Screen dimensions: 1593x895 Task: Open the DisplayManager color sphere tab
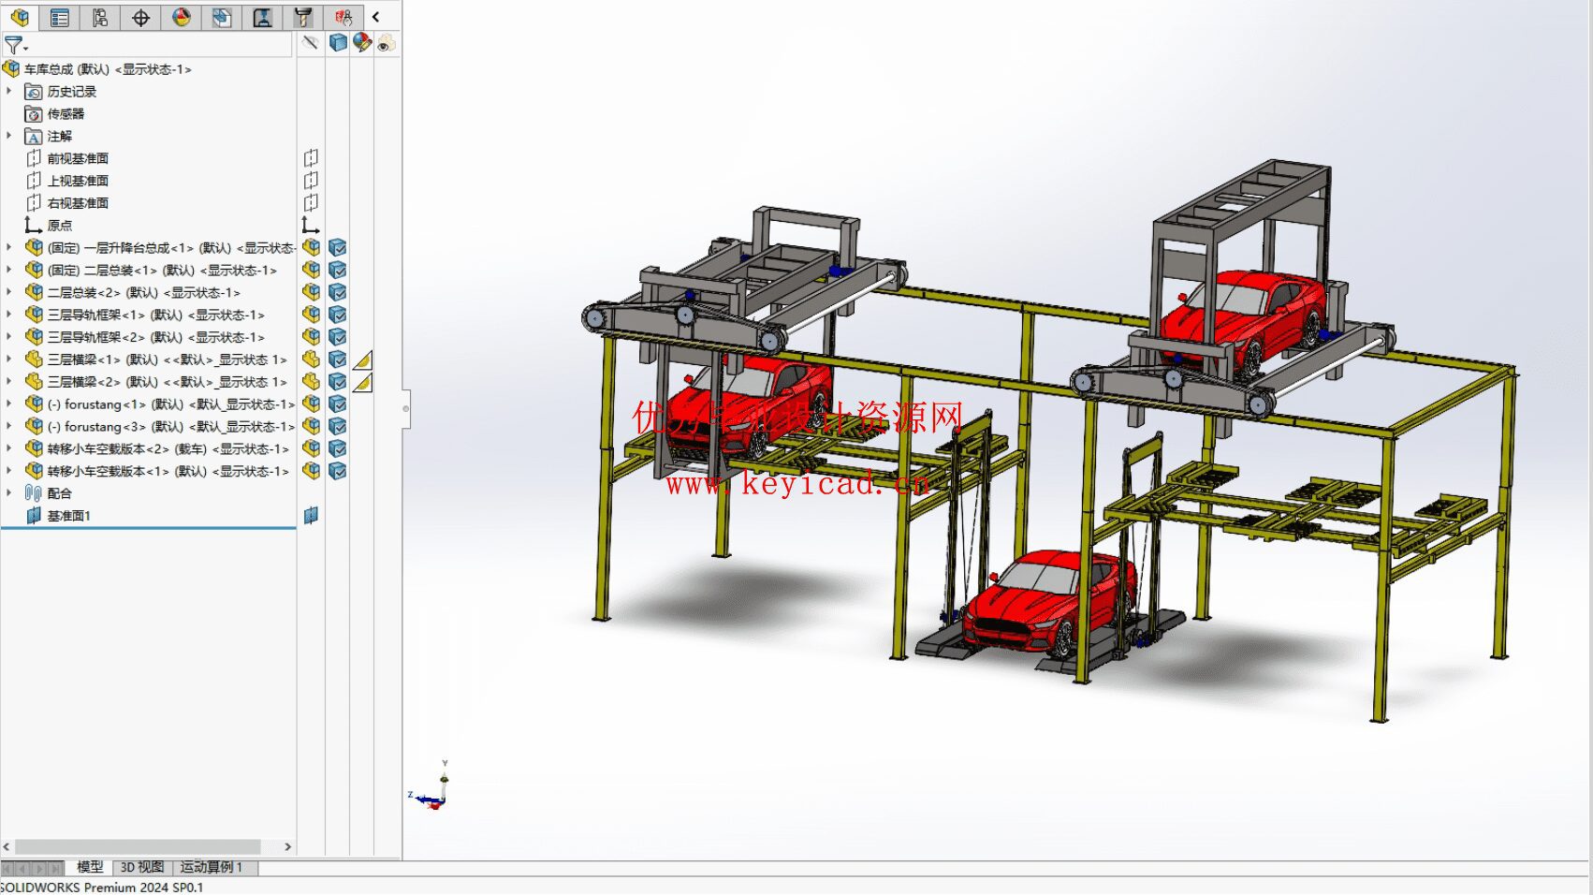pyautogui.click(x=182, y=17)
